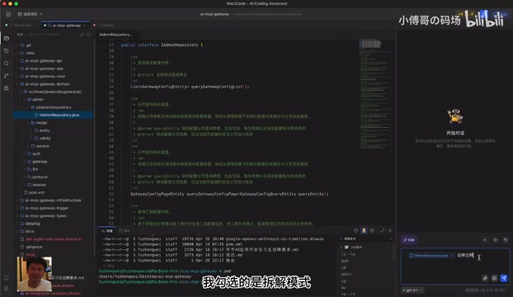The width and height of the screenshot is (513, 297).
Task: Close the terminal panel
Action: pyautogui.click(x=390, y=231)
